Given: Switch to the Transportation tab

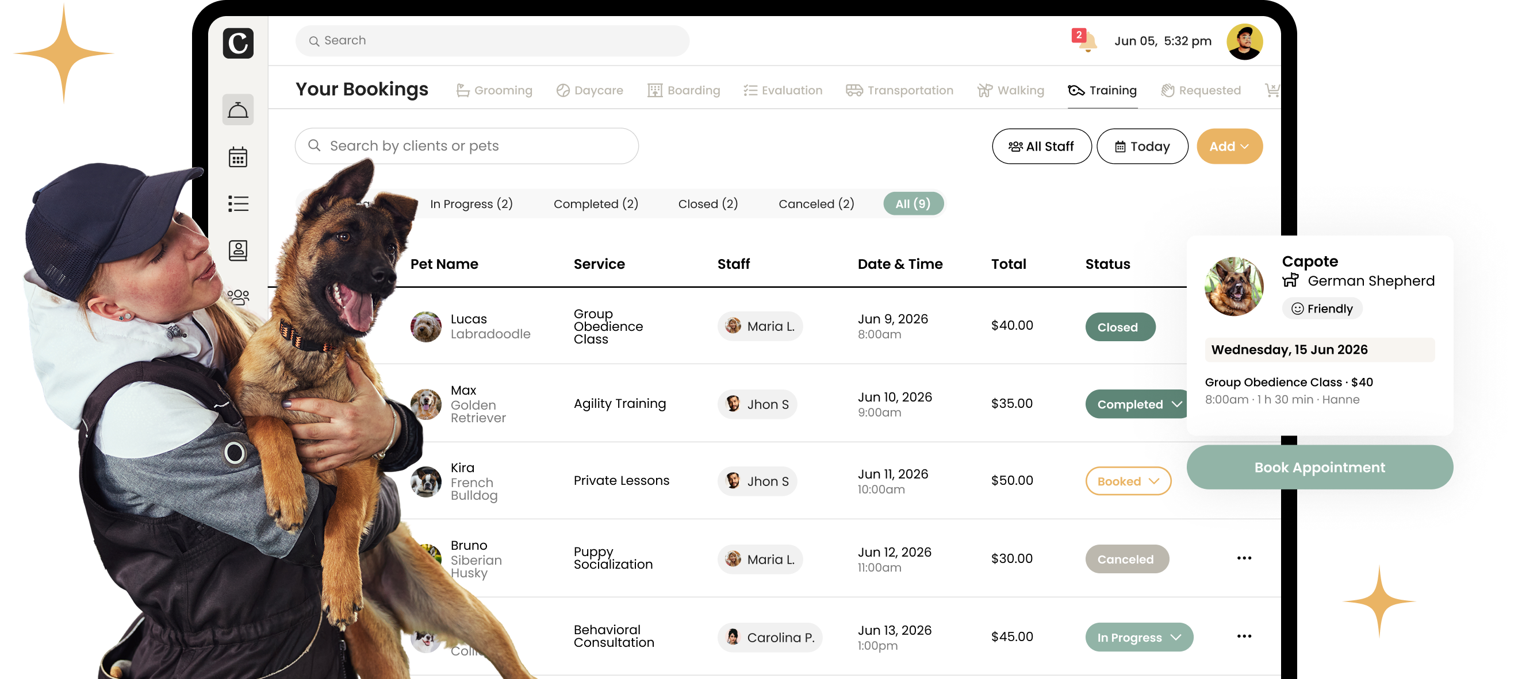Looking at the screenshot, I should (899, 90).
